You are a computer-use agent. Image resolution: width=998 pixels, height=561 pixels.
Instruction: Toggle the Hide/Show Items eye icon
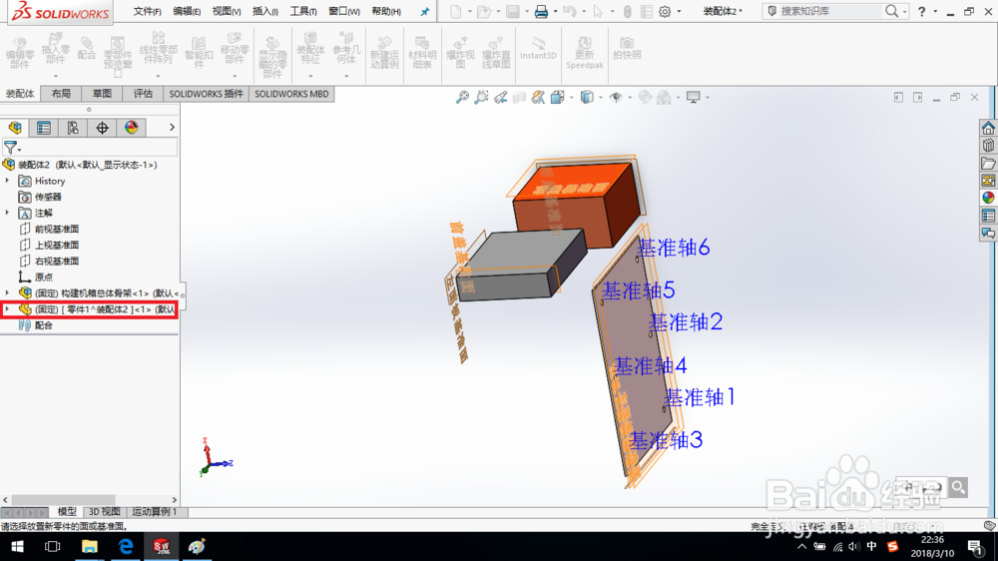pos(616,98)
